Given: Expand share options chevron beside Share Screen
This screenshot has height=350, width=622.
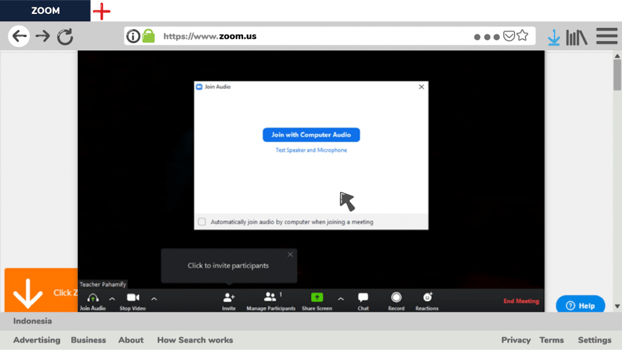Looking at the screenshot, I should 341,299.
